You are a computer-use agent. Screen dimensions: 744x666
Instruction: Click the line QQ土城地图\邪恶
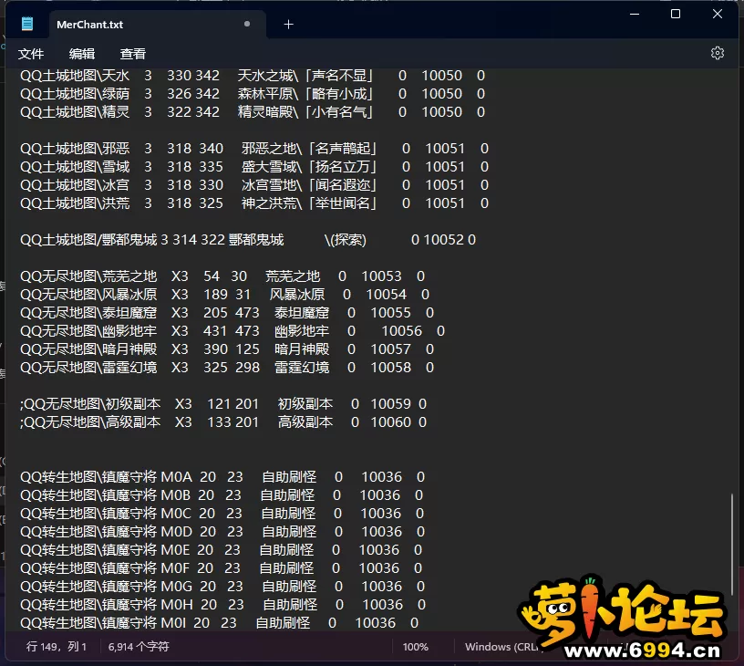(254, 149)
